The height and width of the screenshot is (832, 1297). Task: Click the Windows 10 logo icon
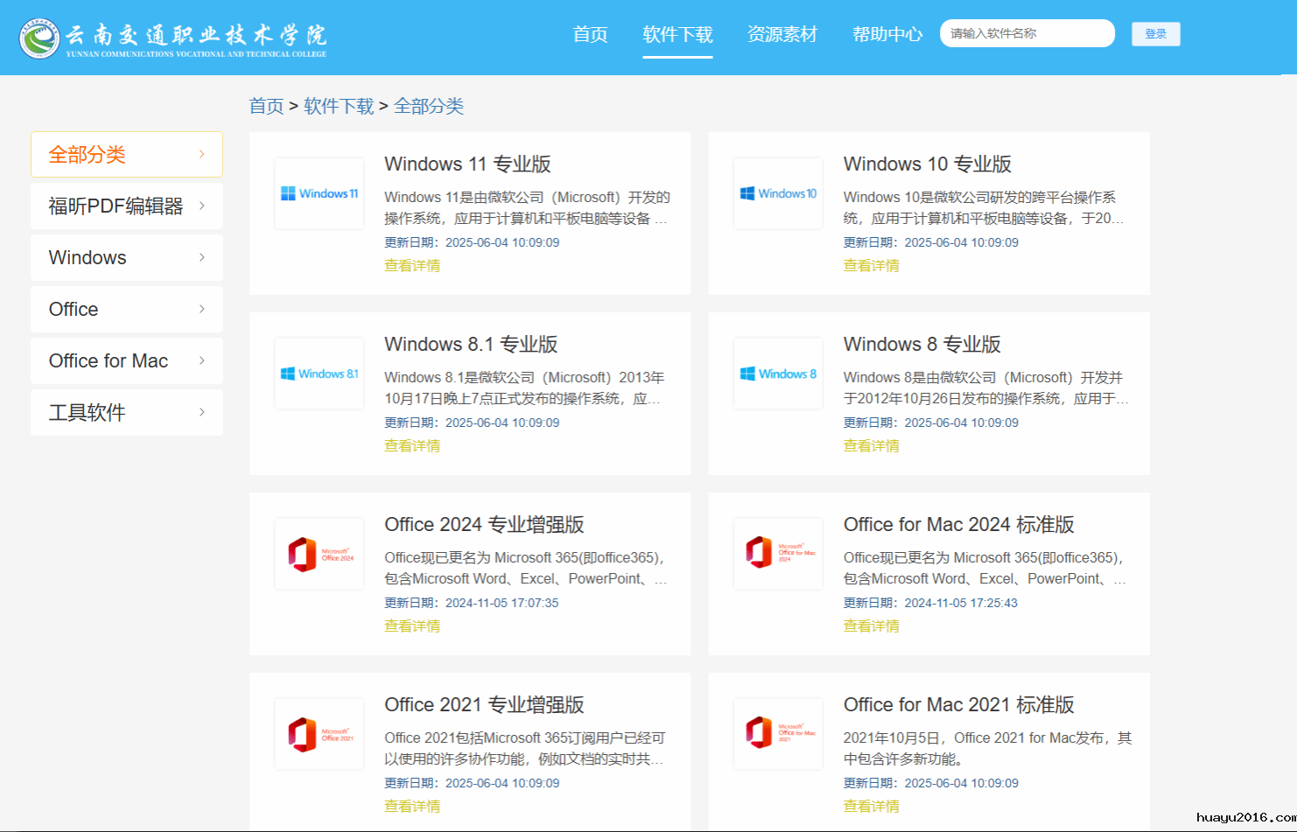778,193
